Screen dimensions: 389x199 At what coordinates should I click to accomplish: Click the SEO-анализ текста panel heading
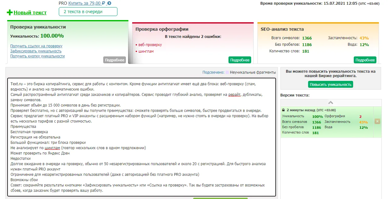pyautogui.click(x=282, y=29)
